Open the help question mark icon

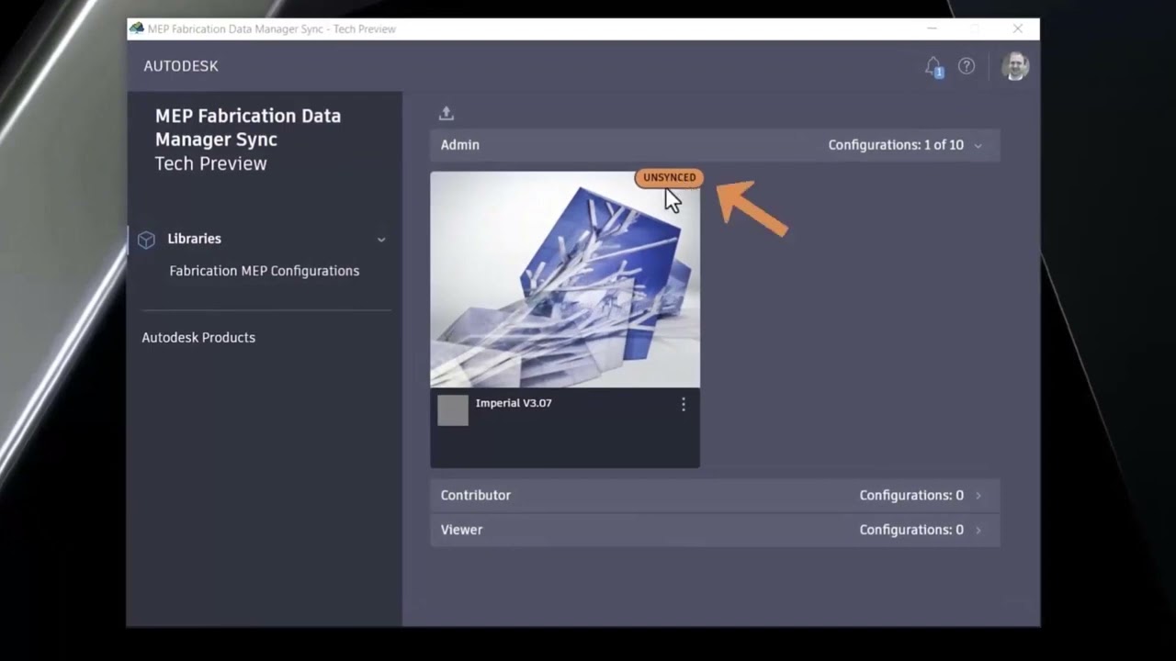coord(967,66)
